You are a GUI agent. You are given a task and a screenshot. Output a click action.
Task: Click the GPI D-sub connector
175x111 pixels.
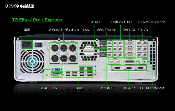point(129,61)
